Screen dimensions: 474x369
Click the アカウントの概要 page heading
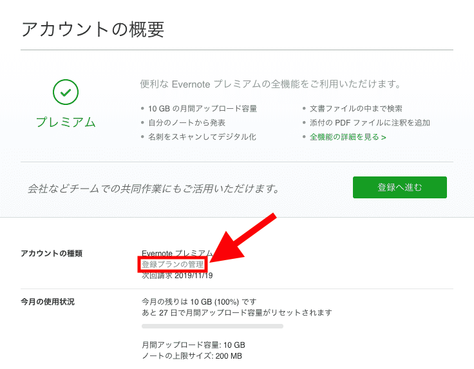tap(93, 29)
